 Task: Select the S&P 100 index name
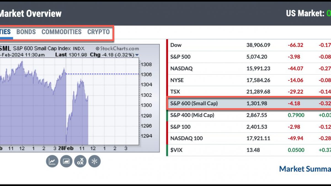pos(180,127)
